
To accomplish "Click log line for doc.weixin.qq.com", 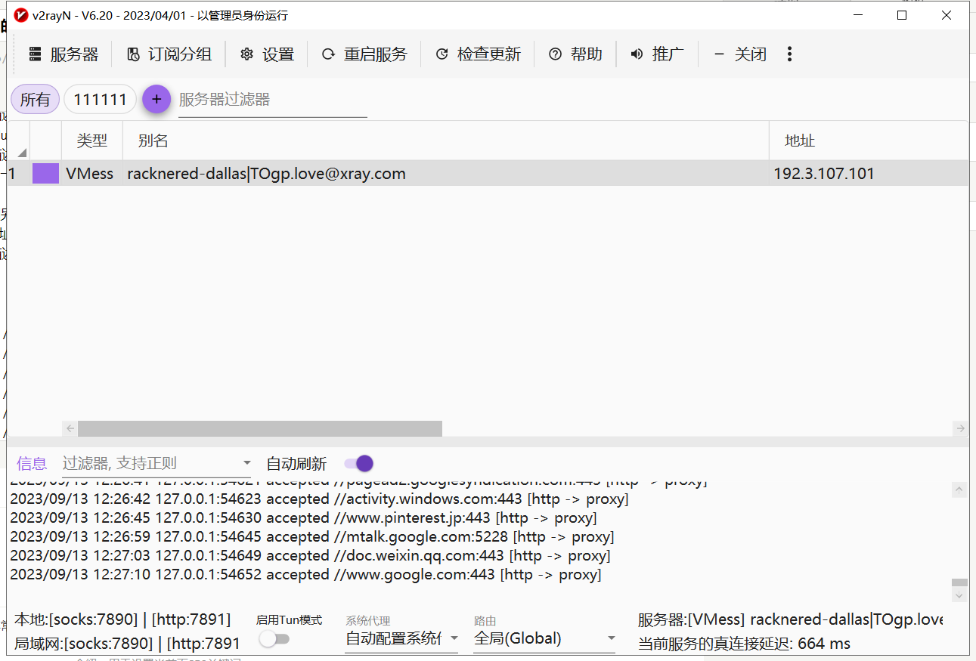I will pos(310,556).
